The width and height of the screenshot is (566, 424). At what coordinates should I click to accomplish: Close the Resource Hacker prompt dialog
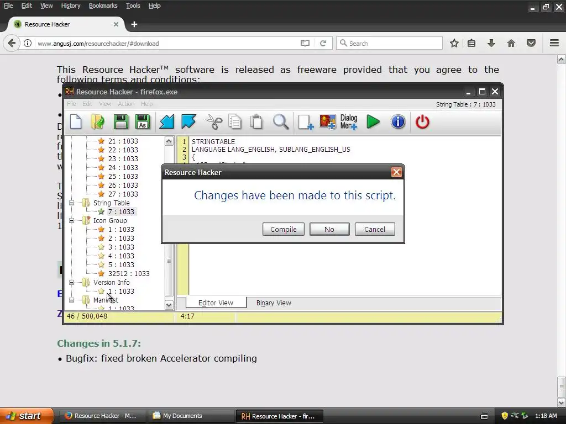(x=396, y=172)
